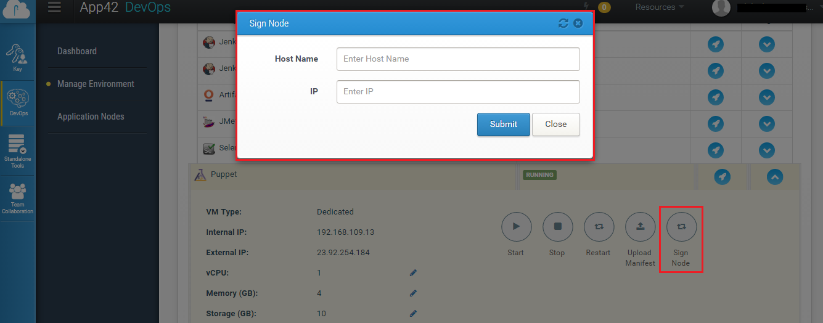
Task: Expand the Selenium row details
Action: tap(766, 150)
